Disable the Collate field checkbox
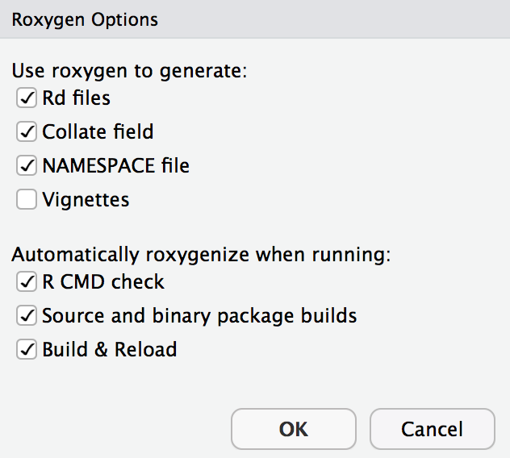 [x=27, y=131]
